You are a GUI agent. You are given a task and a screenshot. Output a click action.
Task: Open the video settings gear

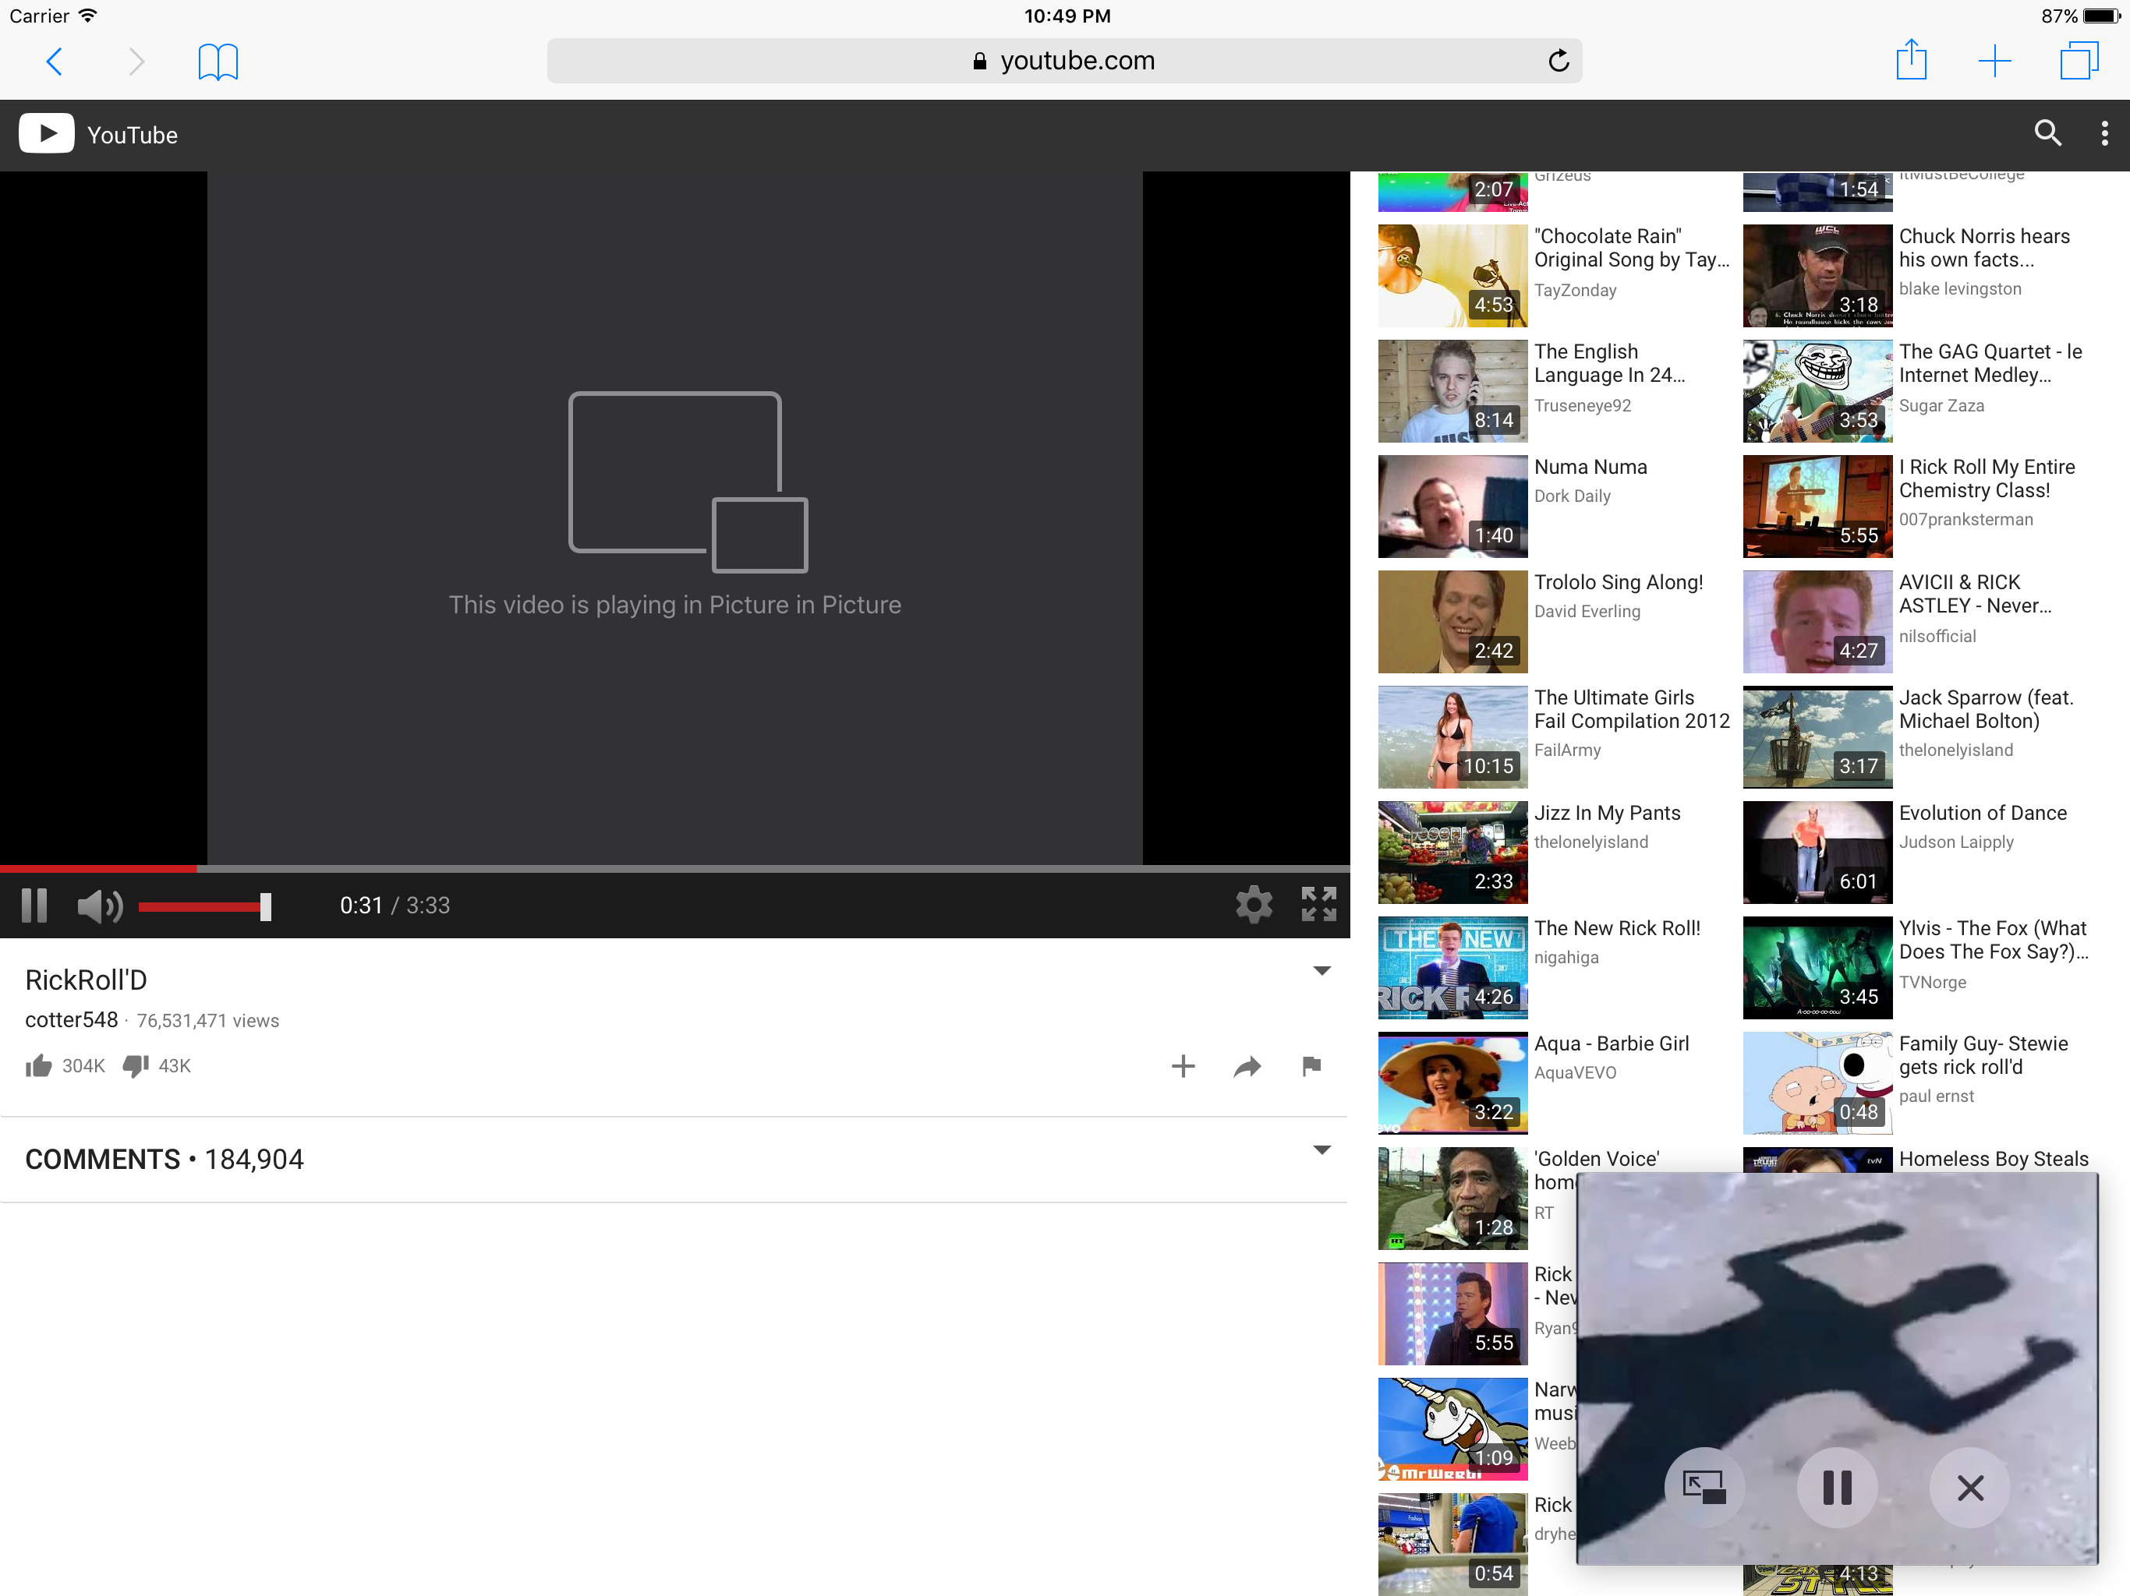1253,905
